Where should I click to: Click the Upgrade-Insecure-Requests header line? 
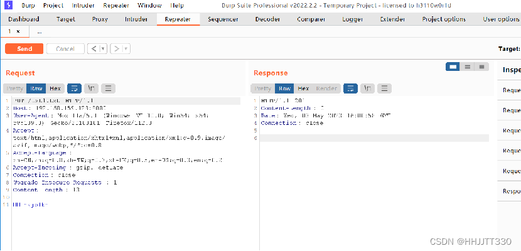click(x=65, y=183)
